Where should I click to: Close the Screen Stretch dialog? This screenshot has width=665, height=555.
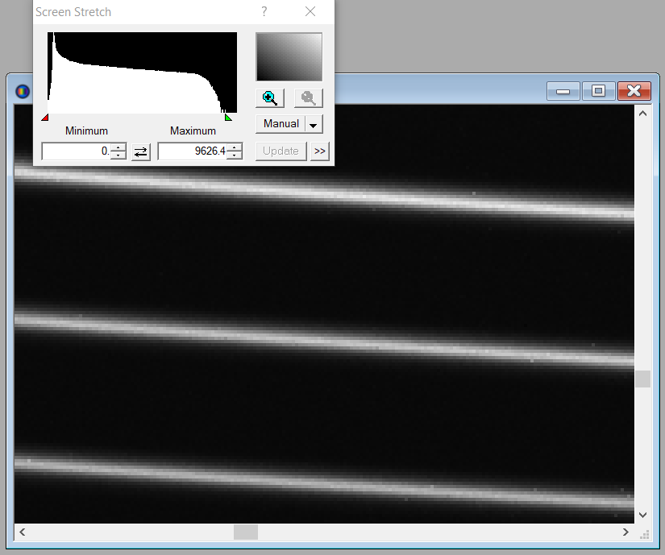point(310,12)
